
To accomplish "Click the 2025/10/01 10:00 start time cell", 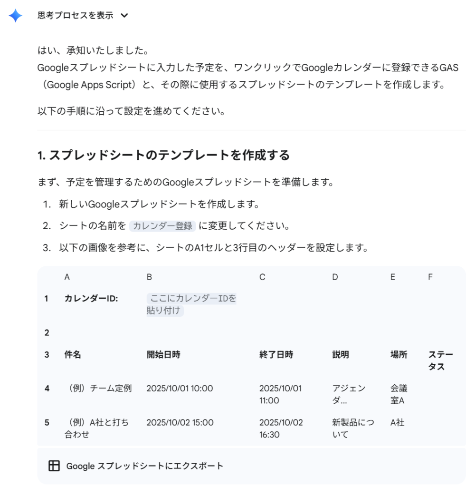I will tap(180, 388).
